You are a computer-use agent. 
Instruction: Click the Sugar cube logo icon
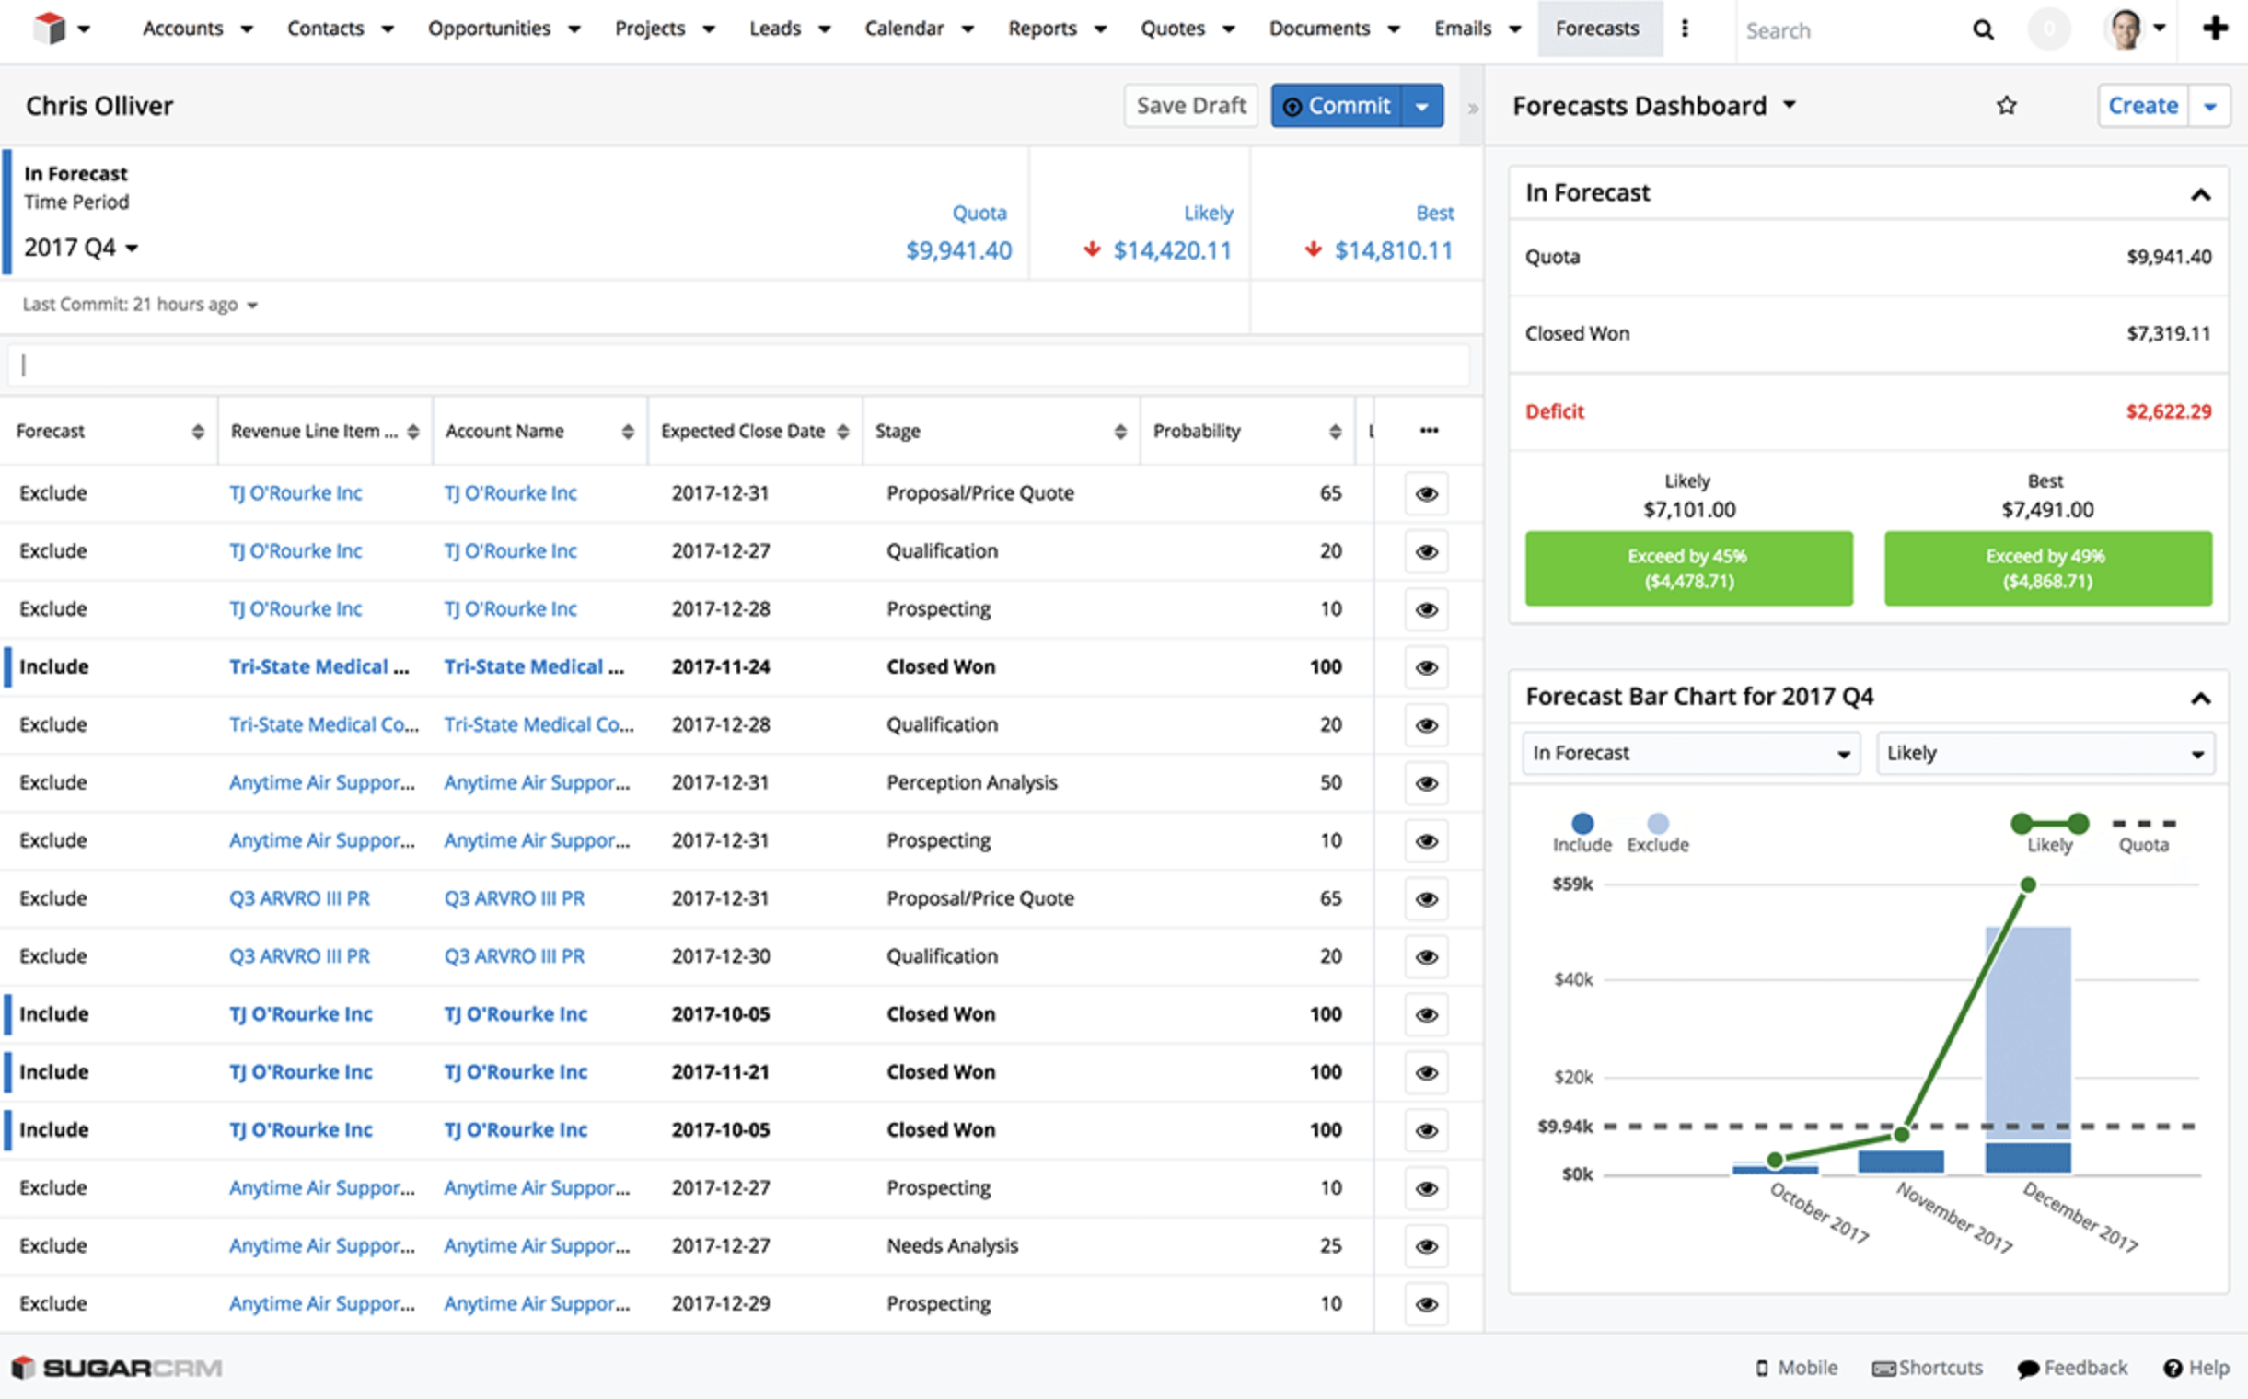(x=50, y=29)
